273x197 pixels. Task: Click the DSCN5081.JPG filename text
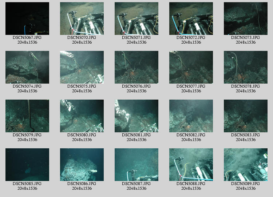tap(136, 135)
